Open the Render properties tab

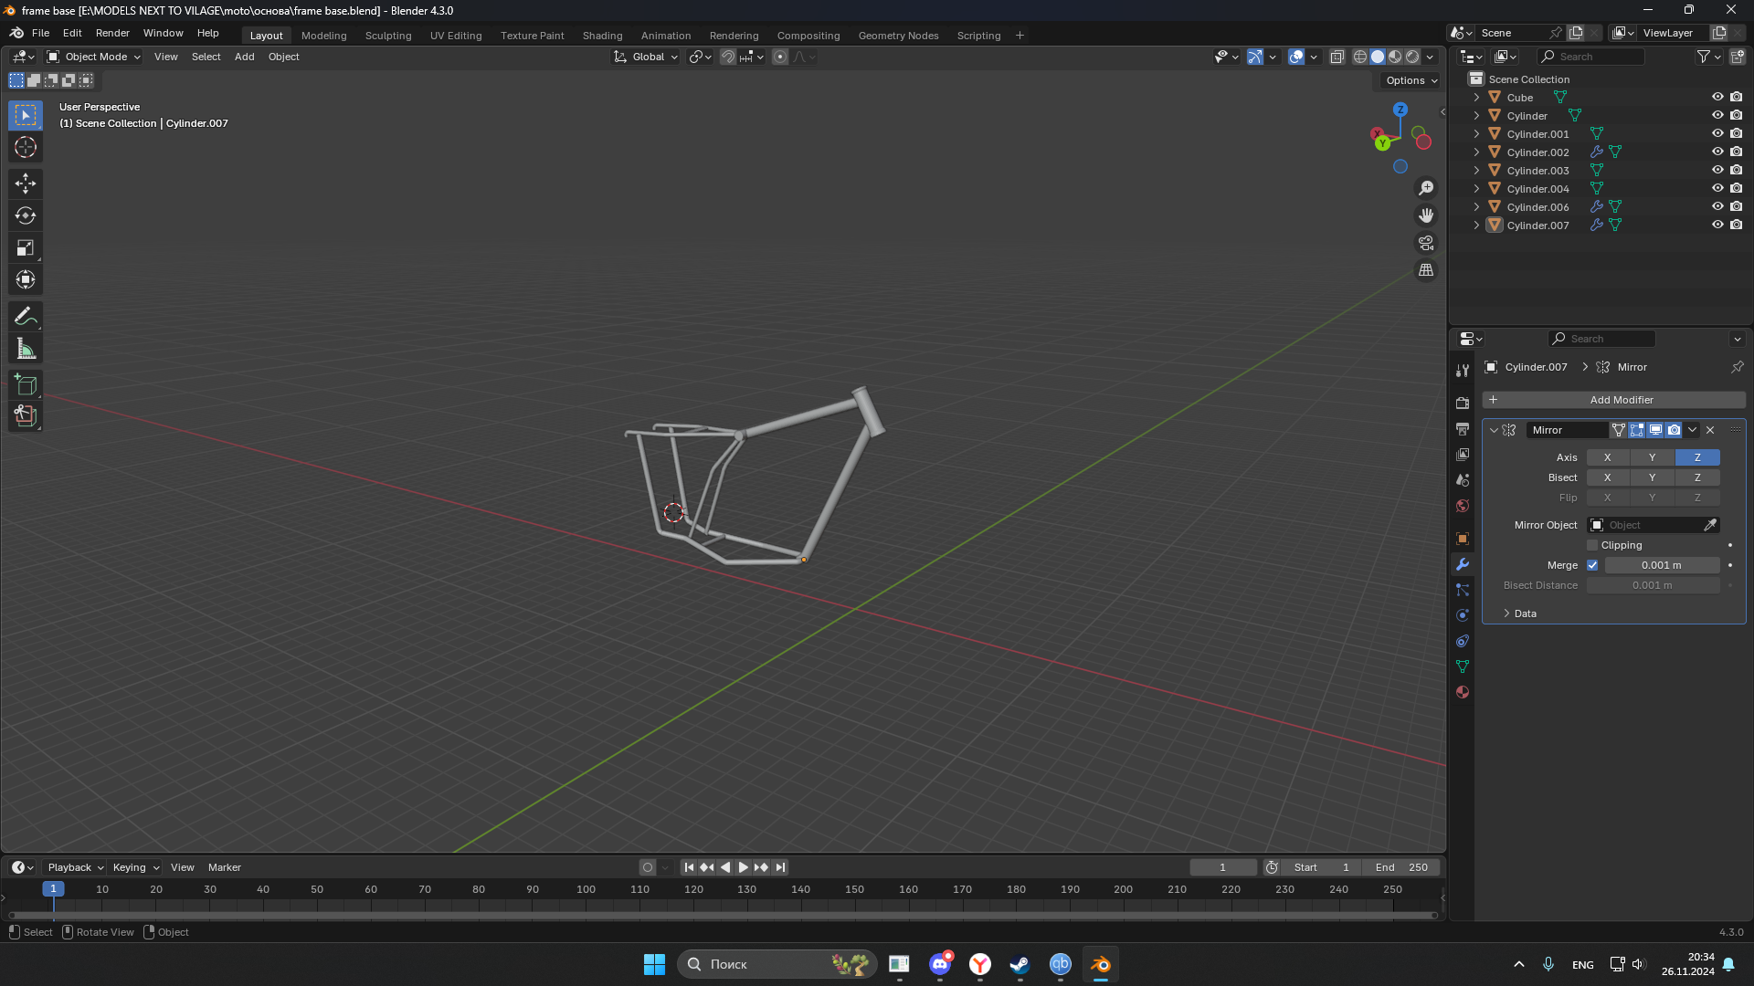[1463, 403]
